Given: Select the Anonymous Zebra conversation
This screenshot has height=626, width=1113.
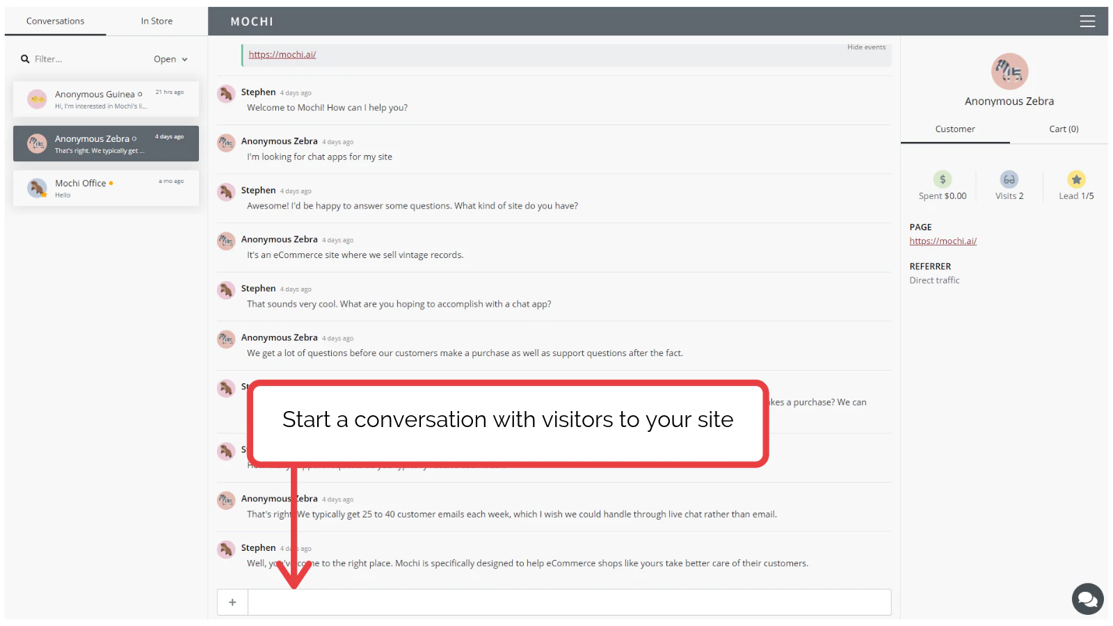Looking at the screenshot, I should [x=106, y=143].
